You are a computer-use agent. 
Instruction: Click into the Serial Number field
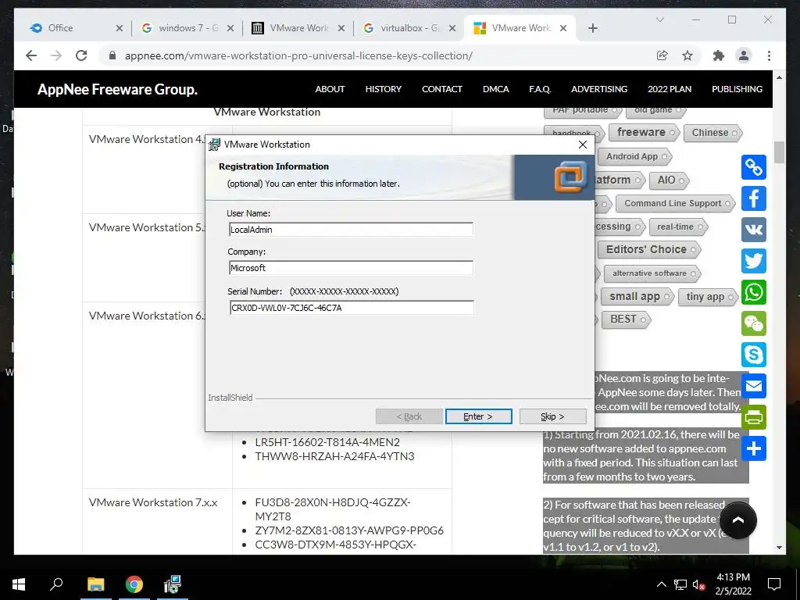[352, 308]
